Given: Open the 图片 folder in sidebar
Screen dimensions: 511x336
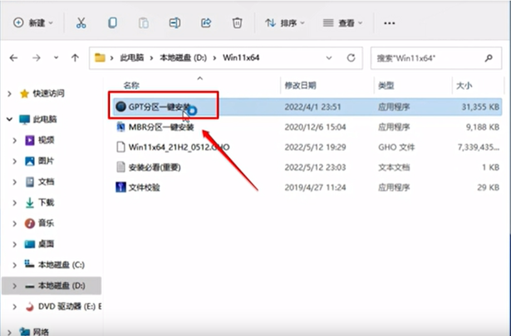Looking at the screenshot, I should (46, 161).
